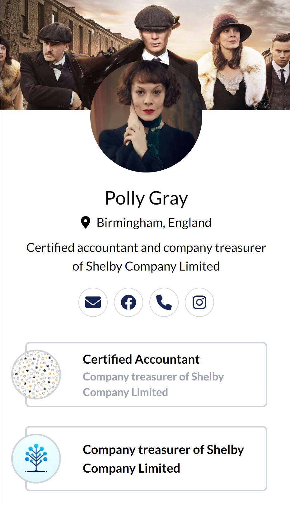Open the Instagram icon link
The image size is (290, 505).
pyautogui.click(x=199, y=302)
